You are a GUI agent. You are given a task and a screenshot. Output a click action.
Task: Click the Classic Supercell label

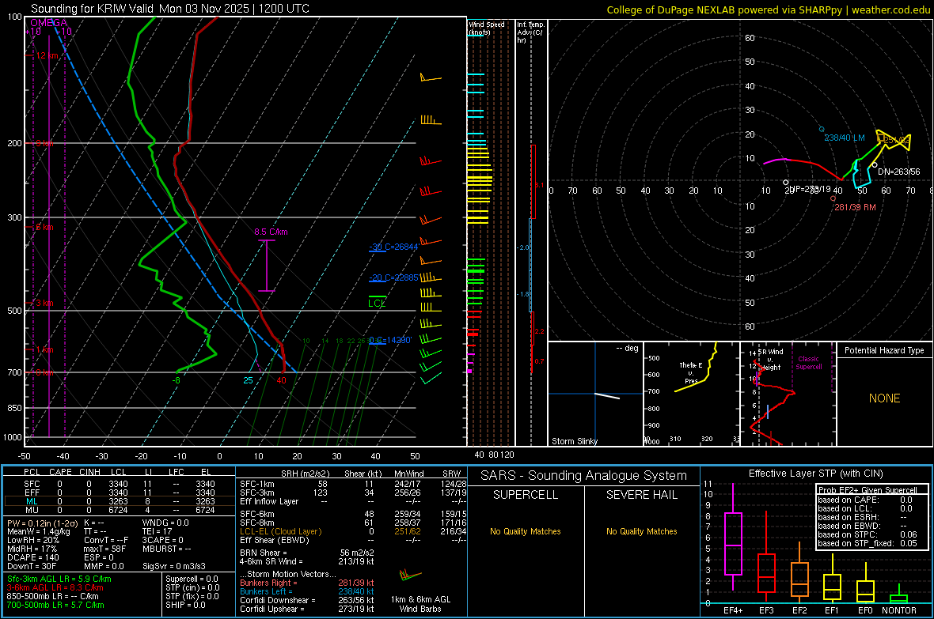(x=808, y=363)
